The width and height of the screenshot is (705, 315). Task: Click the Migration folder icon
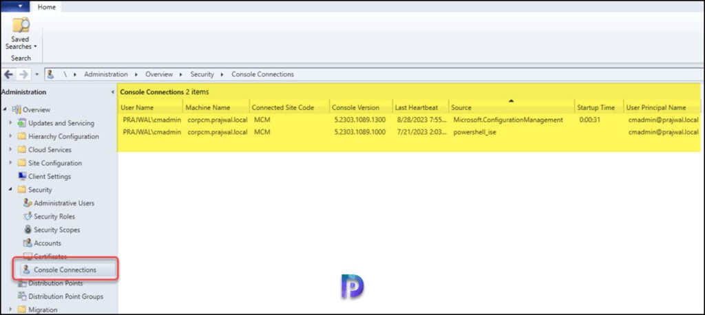pos(21,309)
